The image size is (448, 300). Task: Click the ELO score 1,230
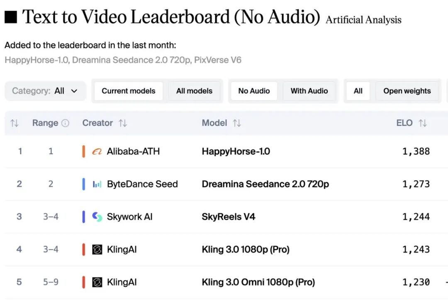tap(416, 282)
